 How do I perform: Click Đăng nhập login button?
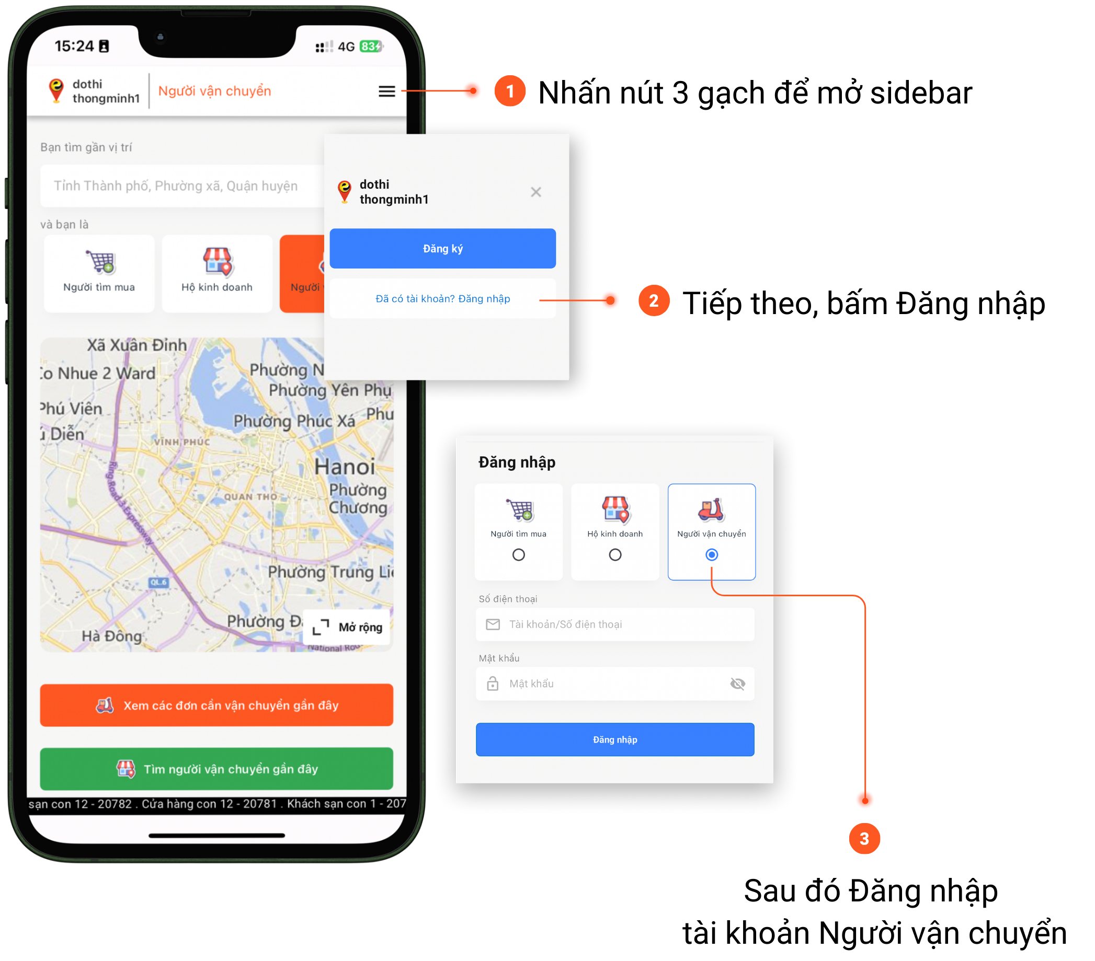[x=613, y=739]
